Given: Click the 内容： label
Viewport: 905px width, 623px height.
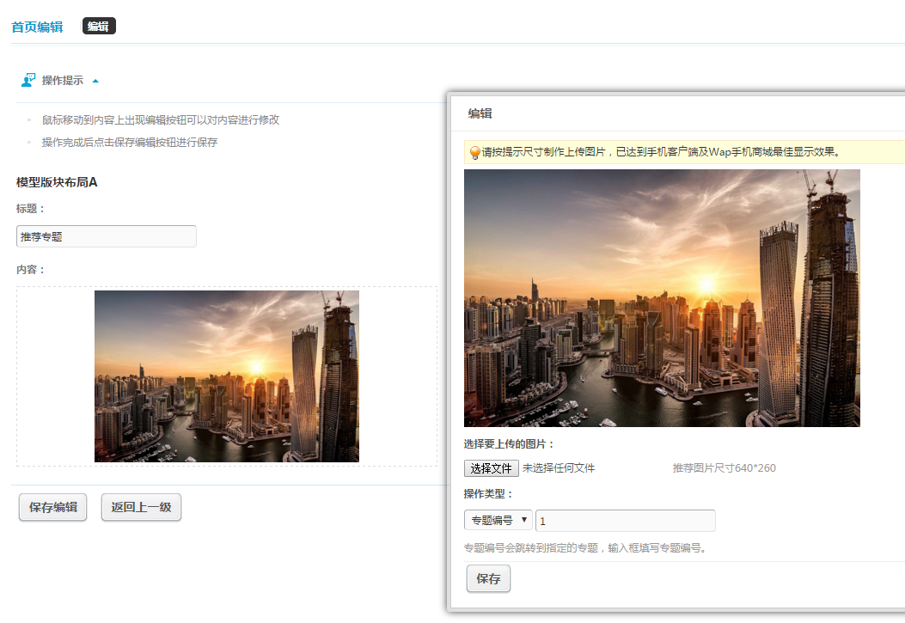Looking at the screenshot, I should (31, 269).
